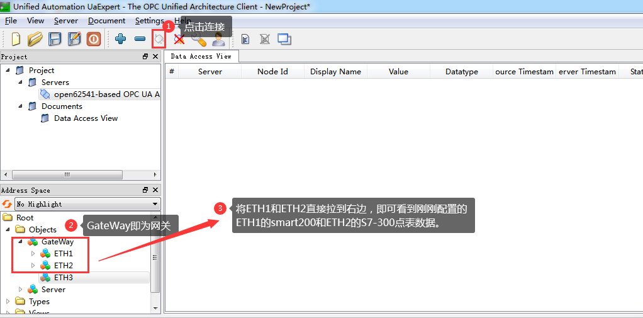
Task: Expand the Types folder
Action: (8, 301)
